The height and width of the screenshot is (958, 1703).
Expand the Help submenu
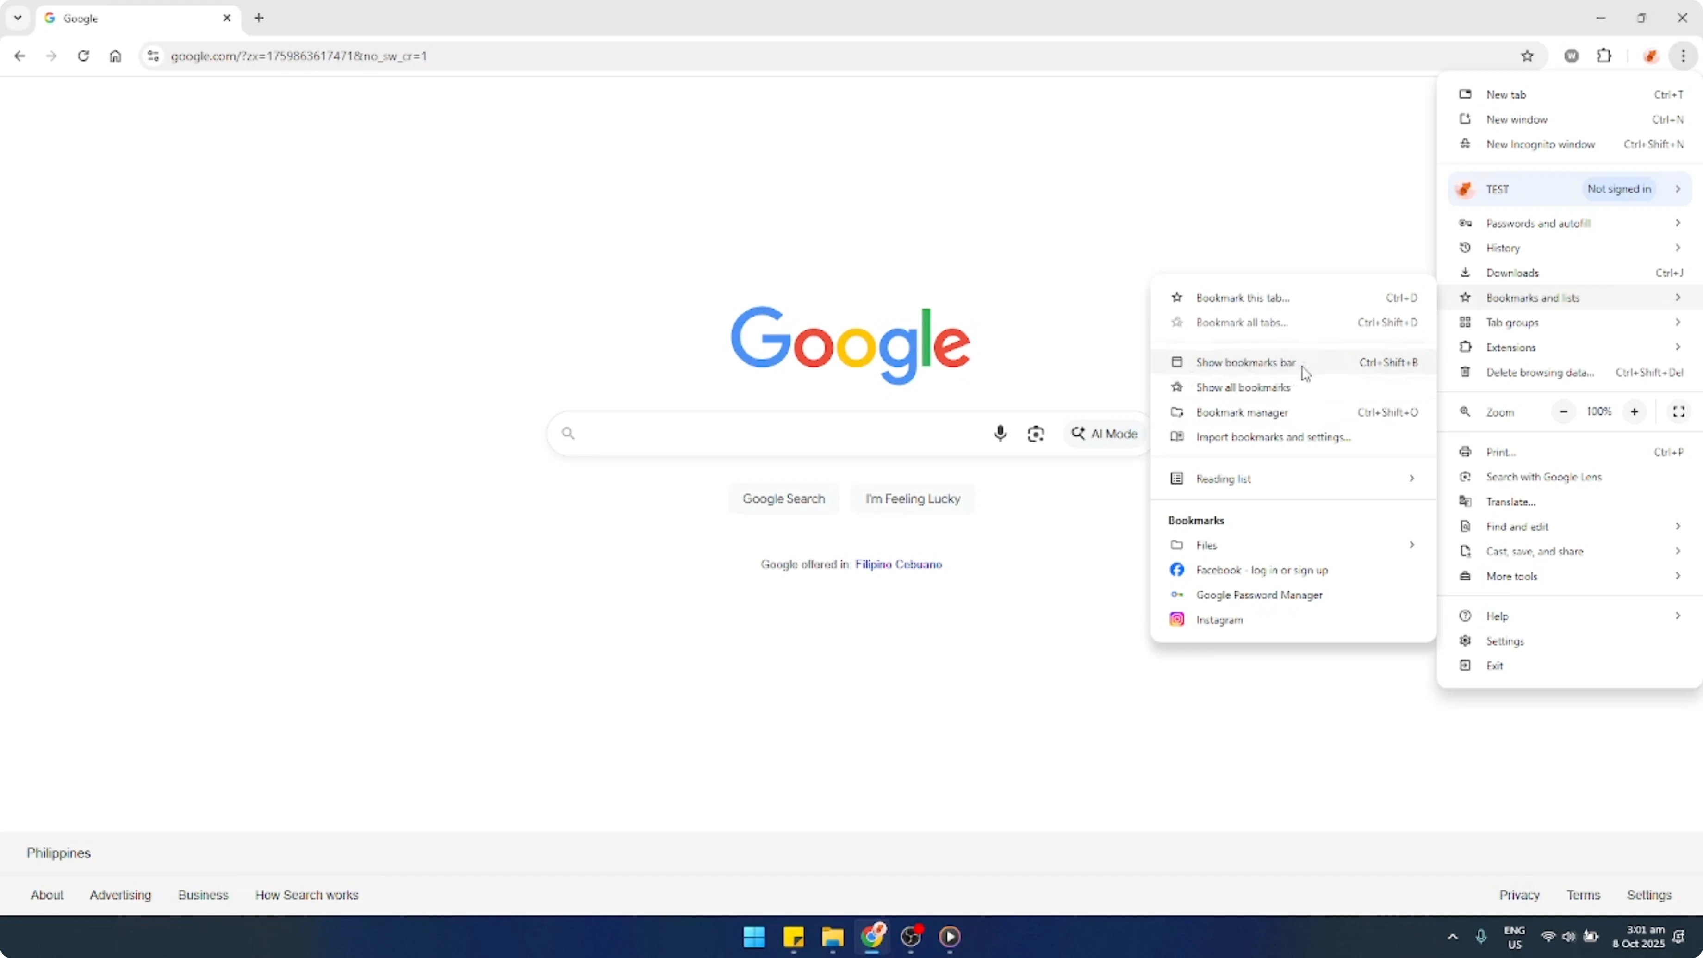coord(1570,616)
